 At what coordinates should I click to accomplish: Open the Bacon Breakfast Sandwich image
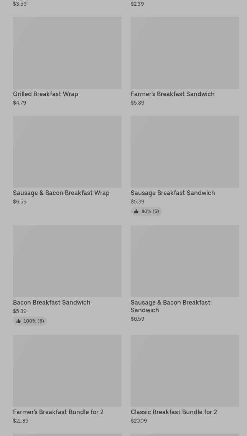(67, 261)
